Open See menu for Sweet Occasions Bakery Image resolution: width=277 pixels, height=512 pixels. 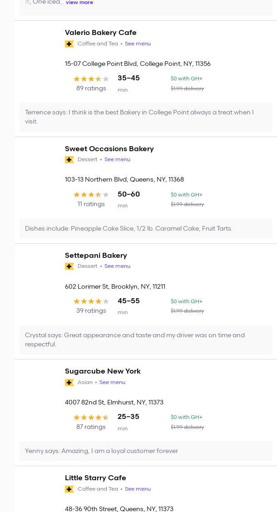(x=117, y=160)
